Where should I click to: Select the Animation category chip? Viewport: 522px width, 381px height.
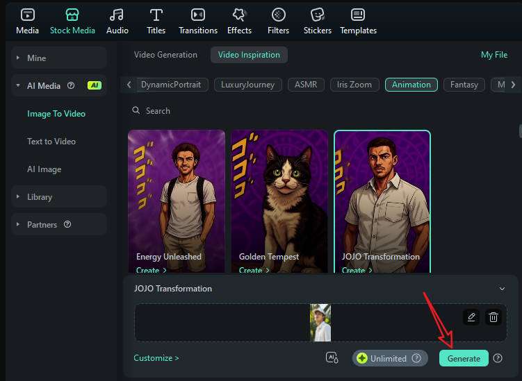(411, 85)
